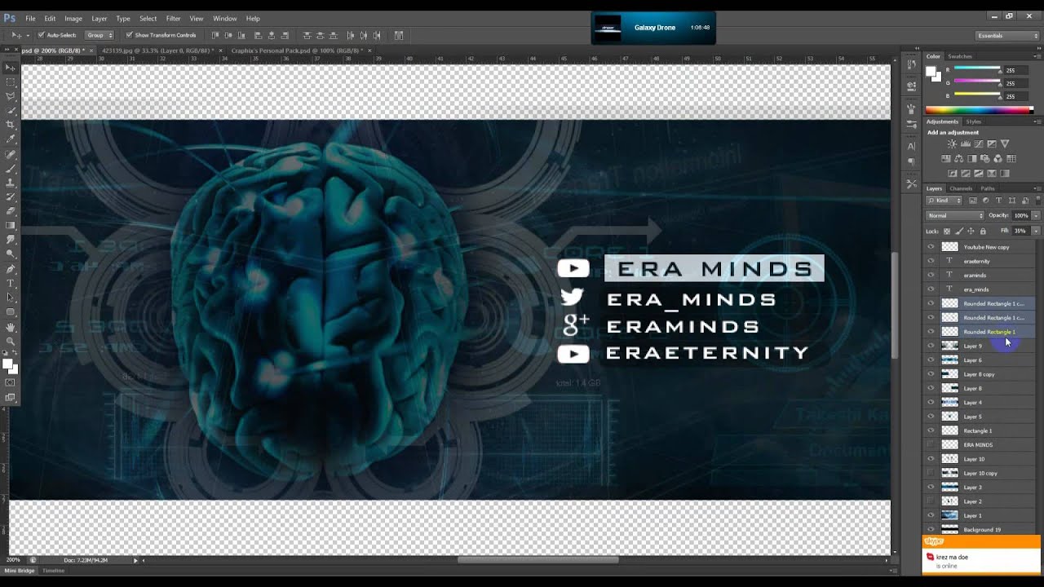Add a Brightness/Contrast adjustment
Viewport: 1044px width, 587px height.
pyautogui.click(x=952, y=144)
